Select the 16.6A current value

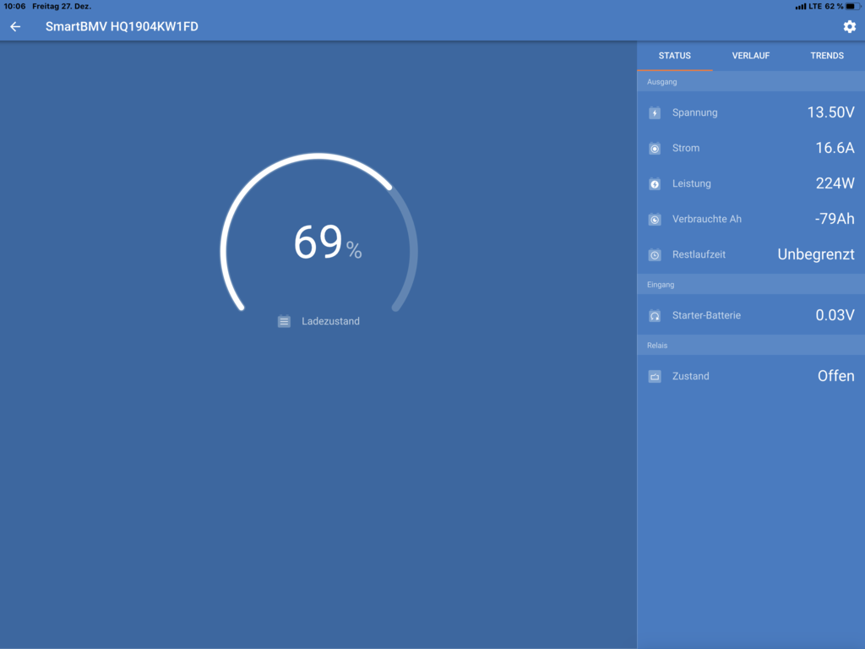835,148
